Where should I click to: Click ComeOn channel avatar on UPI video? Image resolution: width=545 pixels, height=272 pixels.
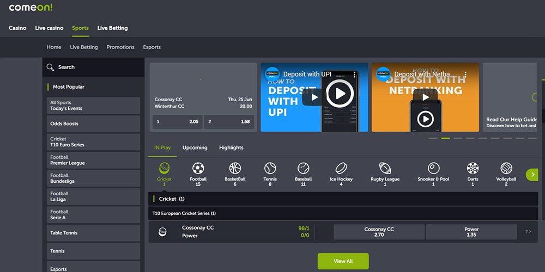(x=272, y=74)
